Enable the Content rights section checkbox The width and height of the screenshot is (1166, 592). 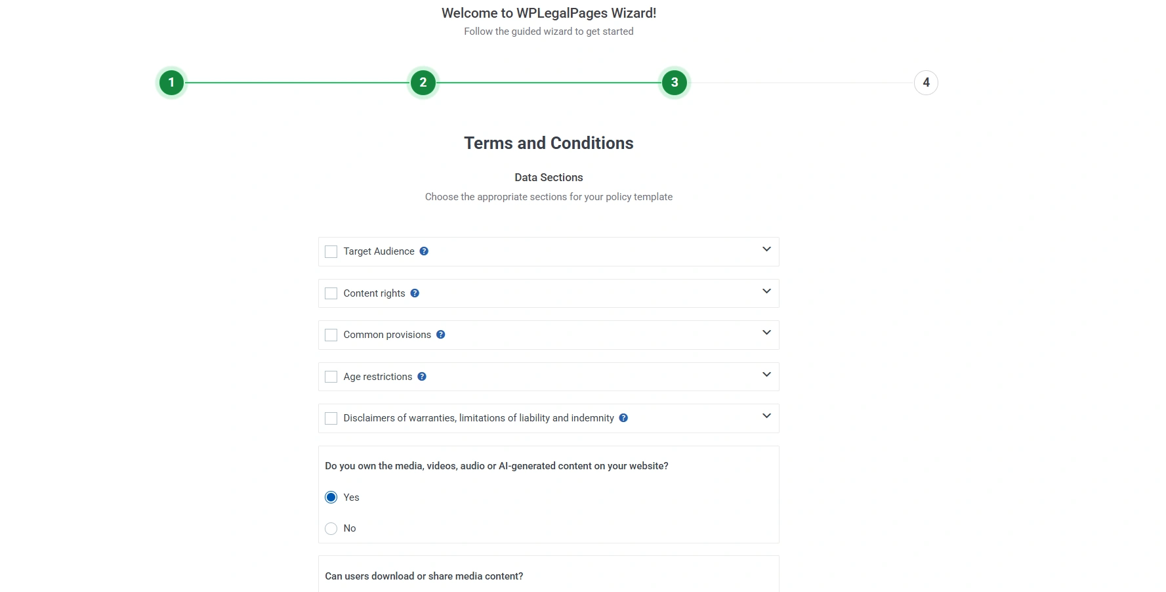(331, 293)
